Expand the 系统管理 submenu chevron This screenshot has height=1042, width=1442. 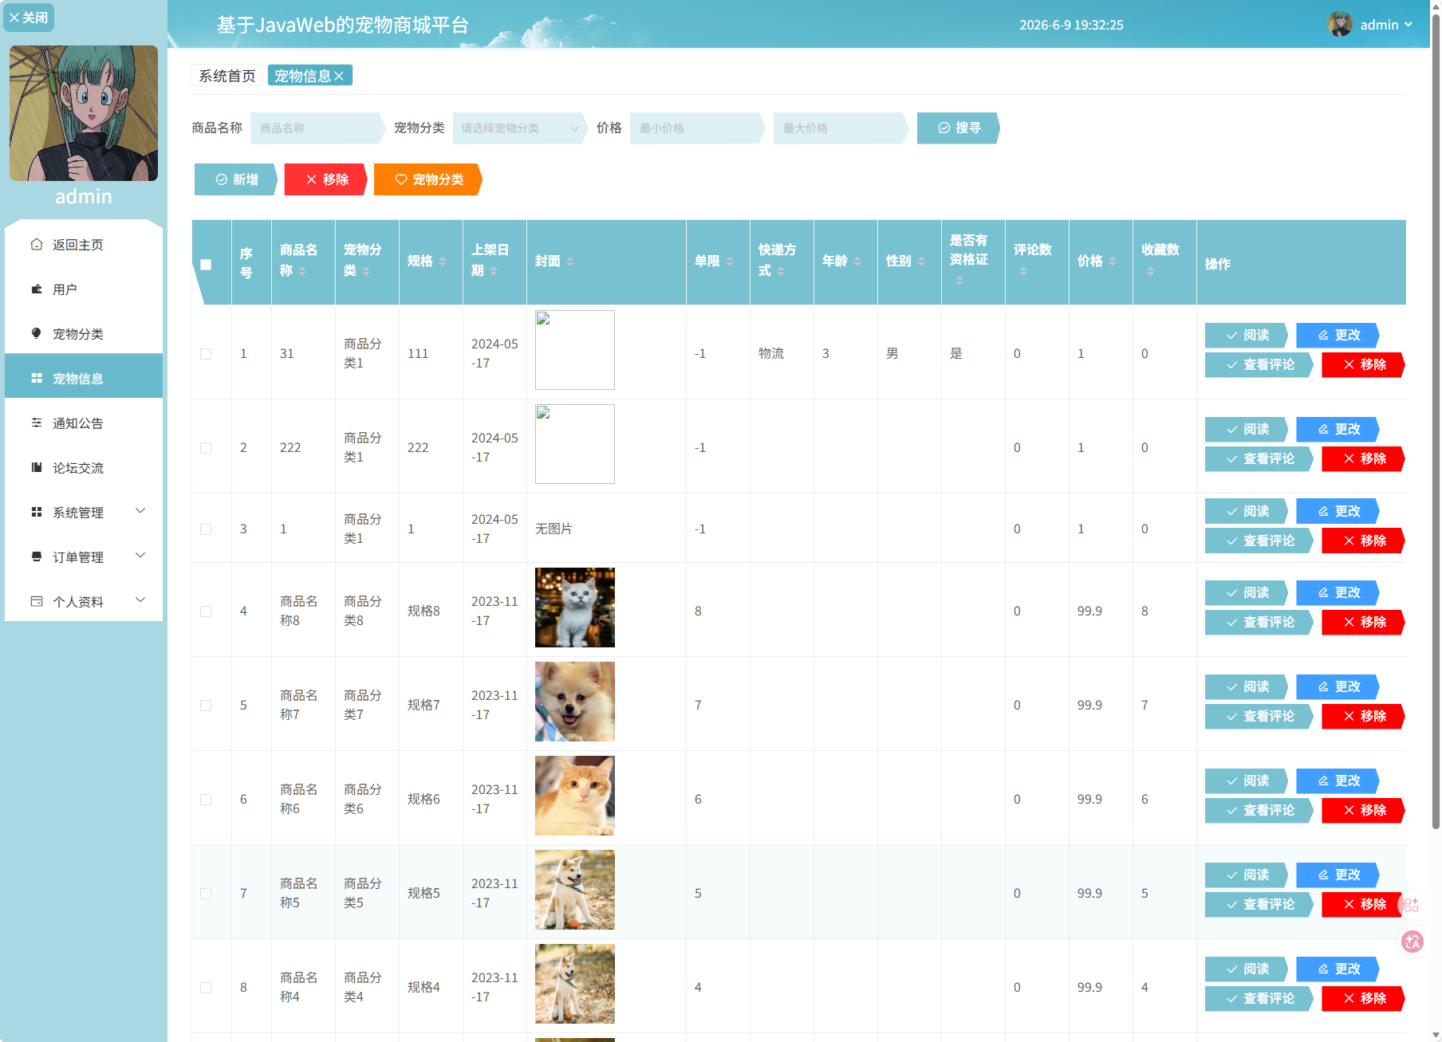click(x=140, y=511)
